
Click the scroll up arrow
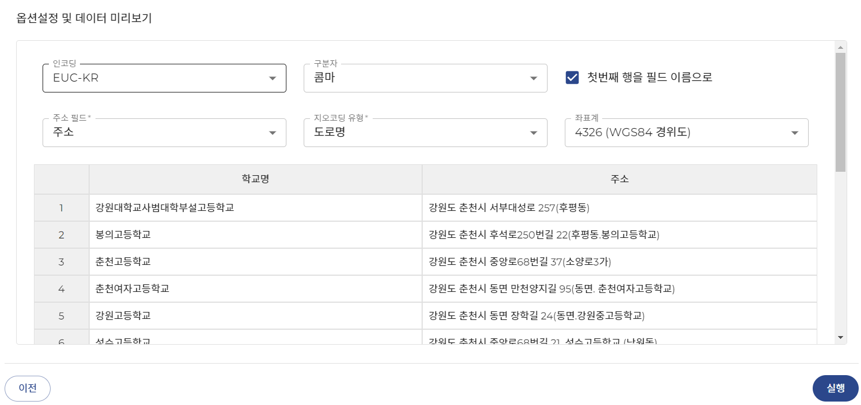(840, 47)
